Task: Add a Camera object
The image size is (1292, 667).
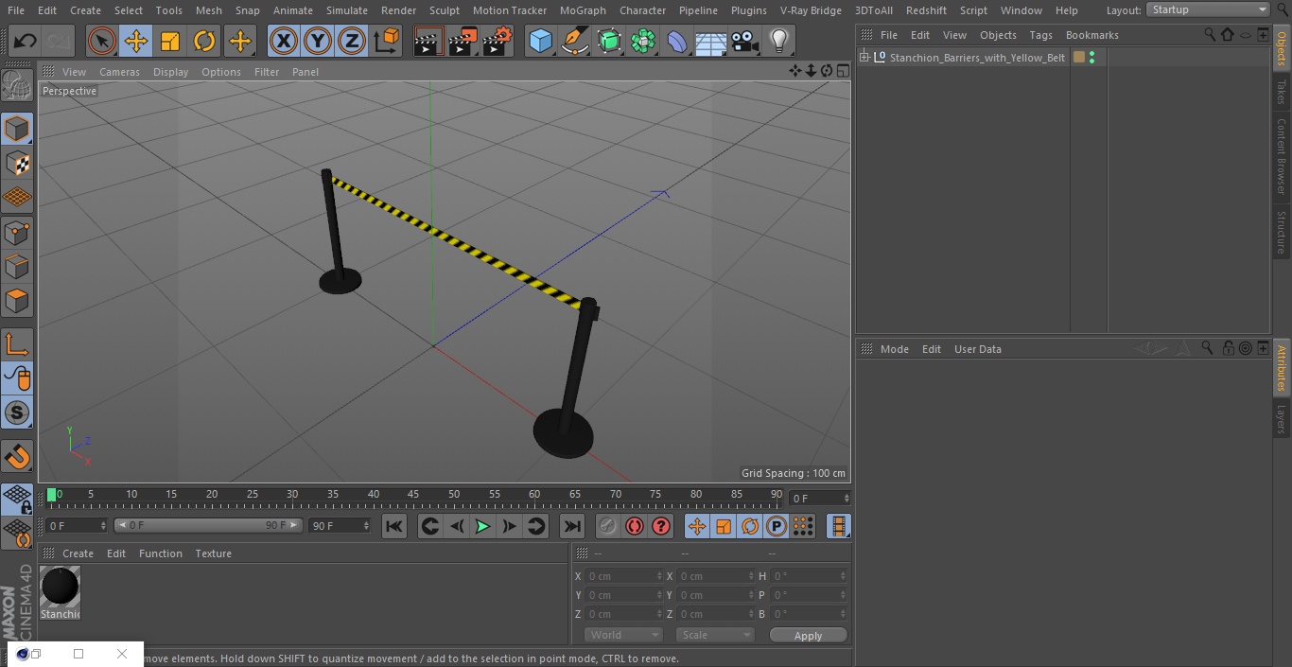Action: click(x=745, y=42)
